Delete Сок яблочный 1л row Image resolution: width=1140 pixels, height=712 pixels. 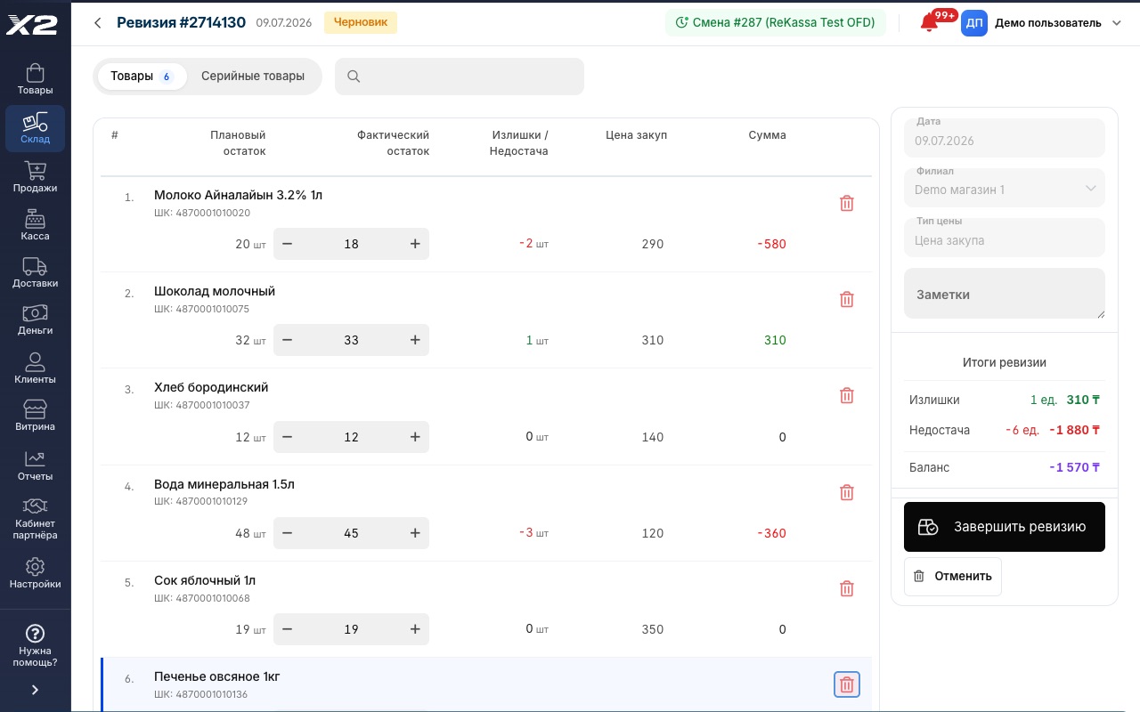pos(847,588)
